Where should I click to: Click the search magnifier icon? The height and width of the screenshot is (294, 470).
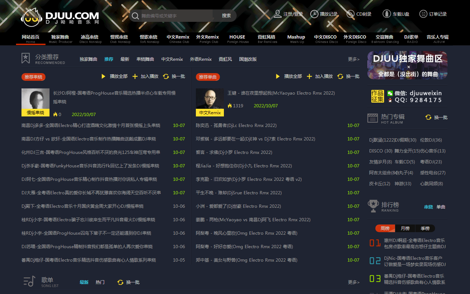[x=135, y=16]
